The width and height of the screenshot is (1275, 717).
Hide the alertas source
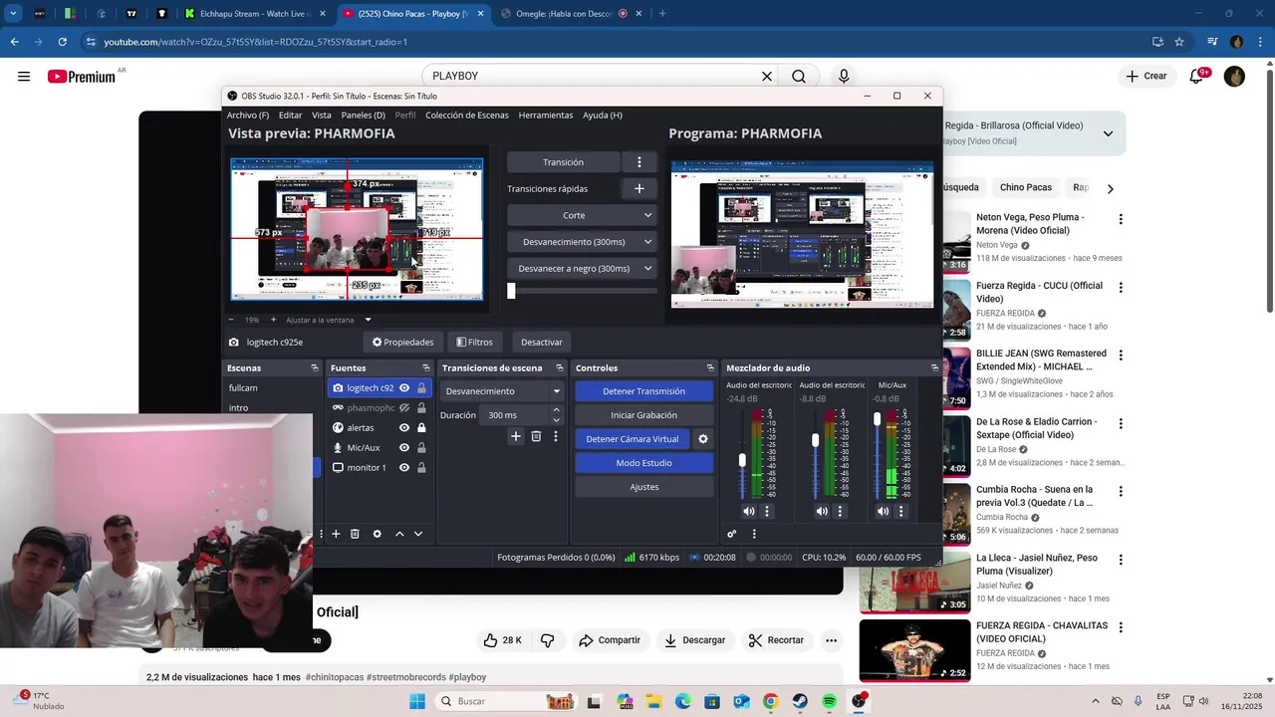(x=404, y=428)
